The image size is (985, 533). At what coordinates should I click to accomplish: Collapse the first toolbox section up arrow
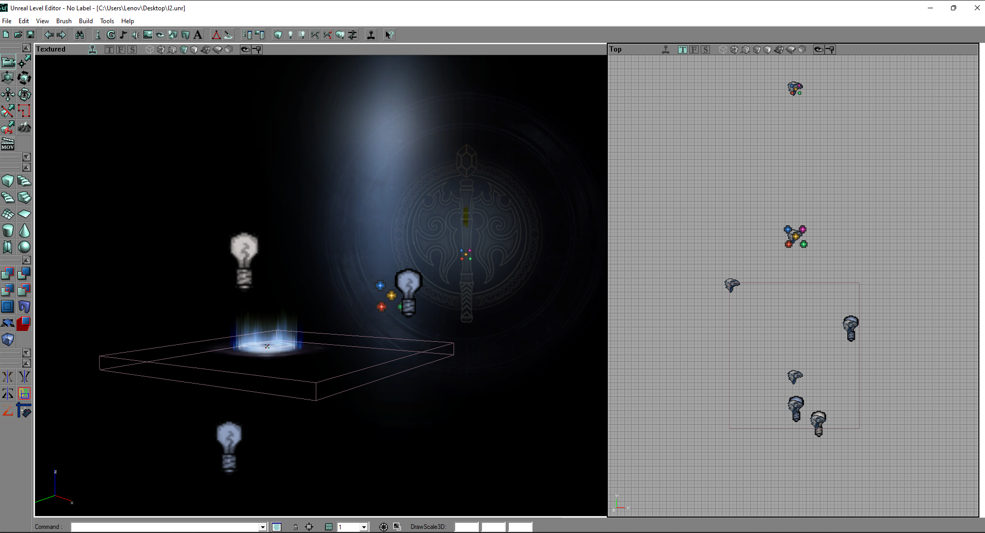click(x=26, y=47)
